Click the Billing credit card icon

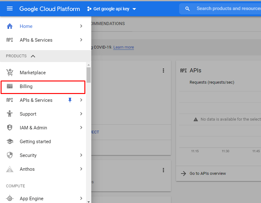[10, 86]
